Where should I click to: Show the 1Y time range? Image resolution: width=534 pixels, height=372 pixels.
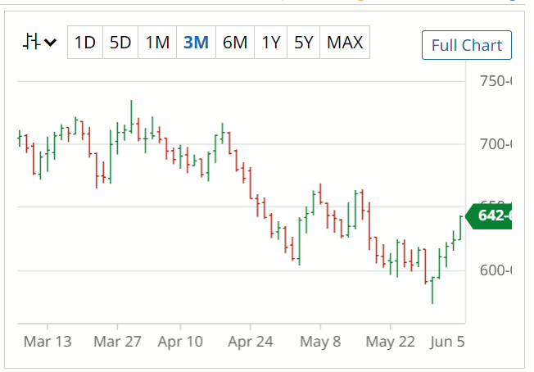(271, 43)
